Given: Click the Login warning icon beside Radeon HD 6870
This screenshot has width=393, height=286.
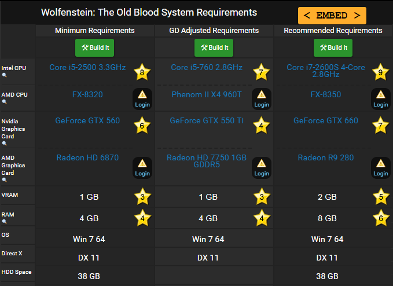Looking at the screenshot, I should click(142, 168).
